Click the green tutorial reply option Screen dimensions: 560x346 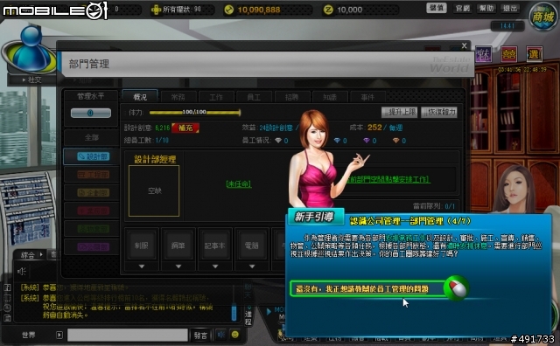pyautogui.click(x=367, y=288)
